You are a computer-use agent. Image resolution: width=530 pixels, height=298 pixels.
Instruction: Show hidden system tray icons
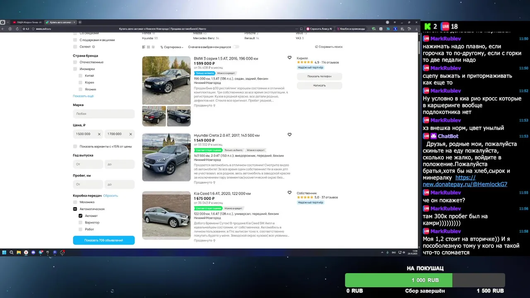pos(382,252)
